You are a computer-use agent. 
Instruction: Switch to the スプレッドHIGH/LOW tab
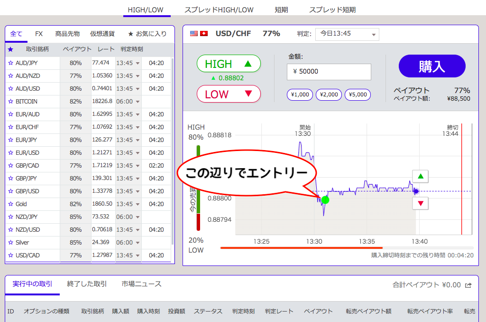click(x=218, y=9)
